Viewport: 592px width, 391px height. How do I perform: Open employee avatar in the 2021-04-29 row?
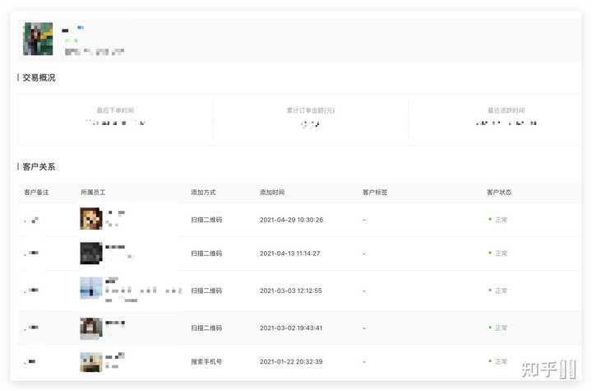tap(90, 218)
